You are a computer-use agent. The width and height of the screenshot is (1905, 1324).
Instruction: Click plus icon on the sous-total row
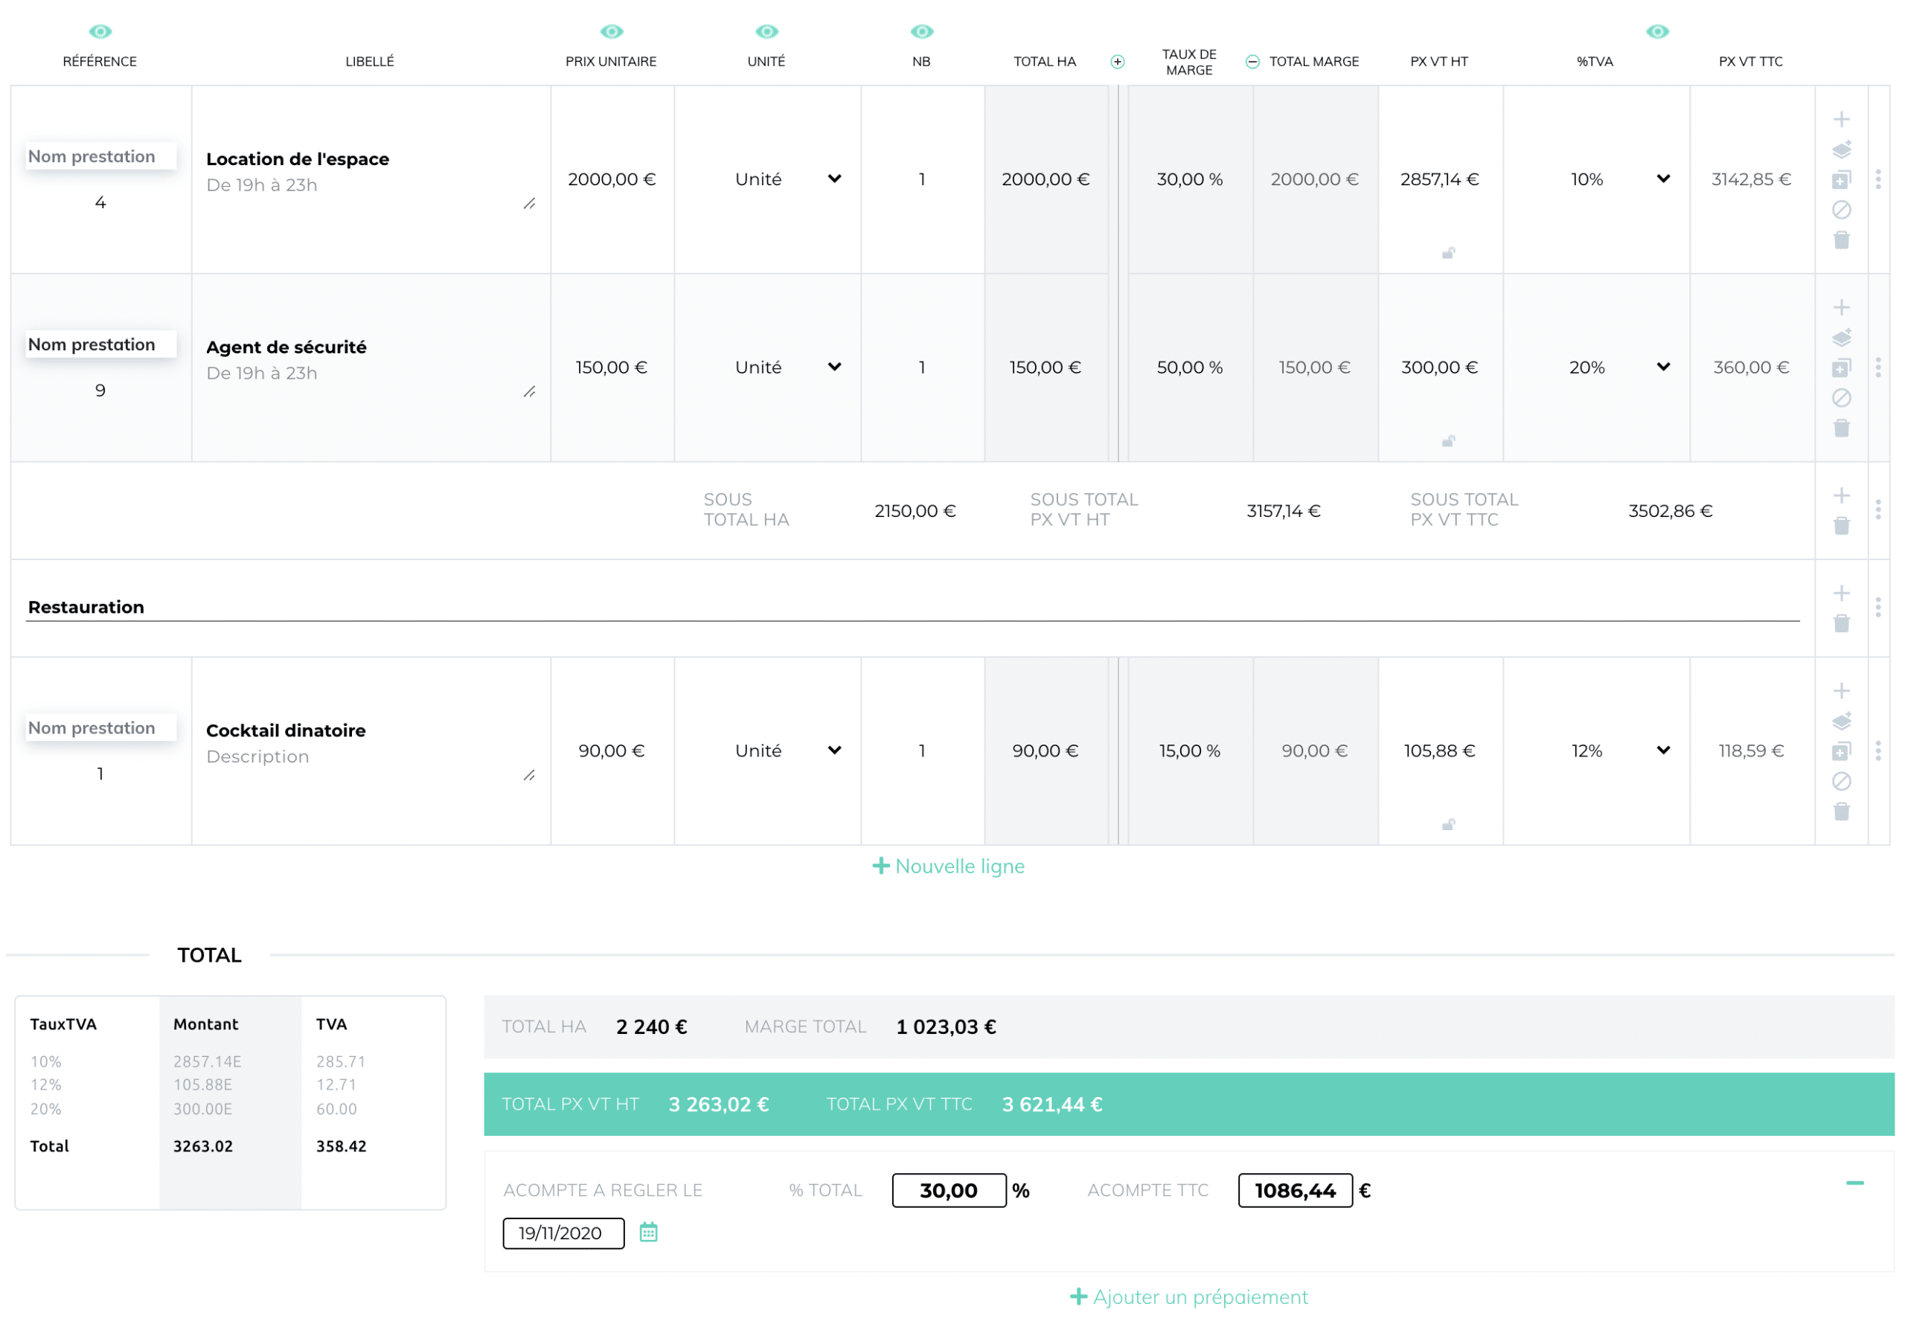pos(1841,496)
